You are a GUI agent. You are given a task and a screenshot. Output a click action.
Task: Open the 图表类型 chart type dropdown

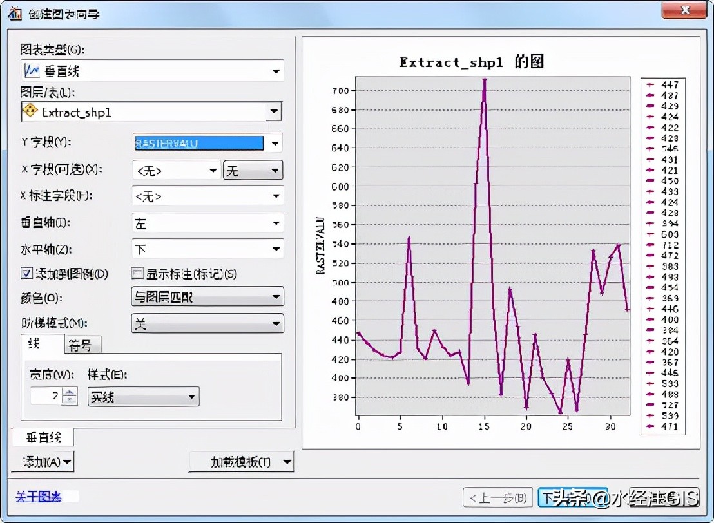152,71
